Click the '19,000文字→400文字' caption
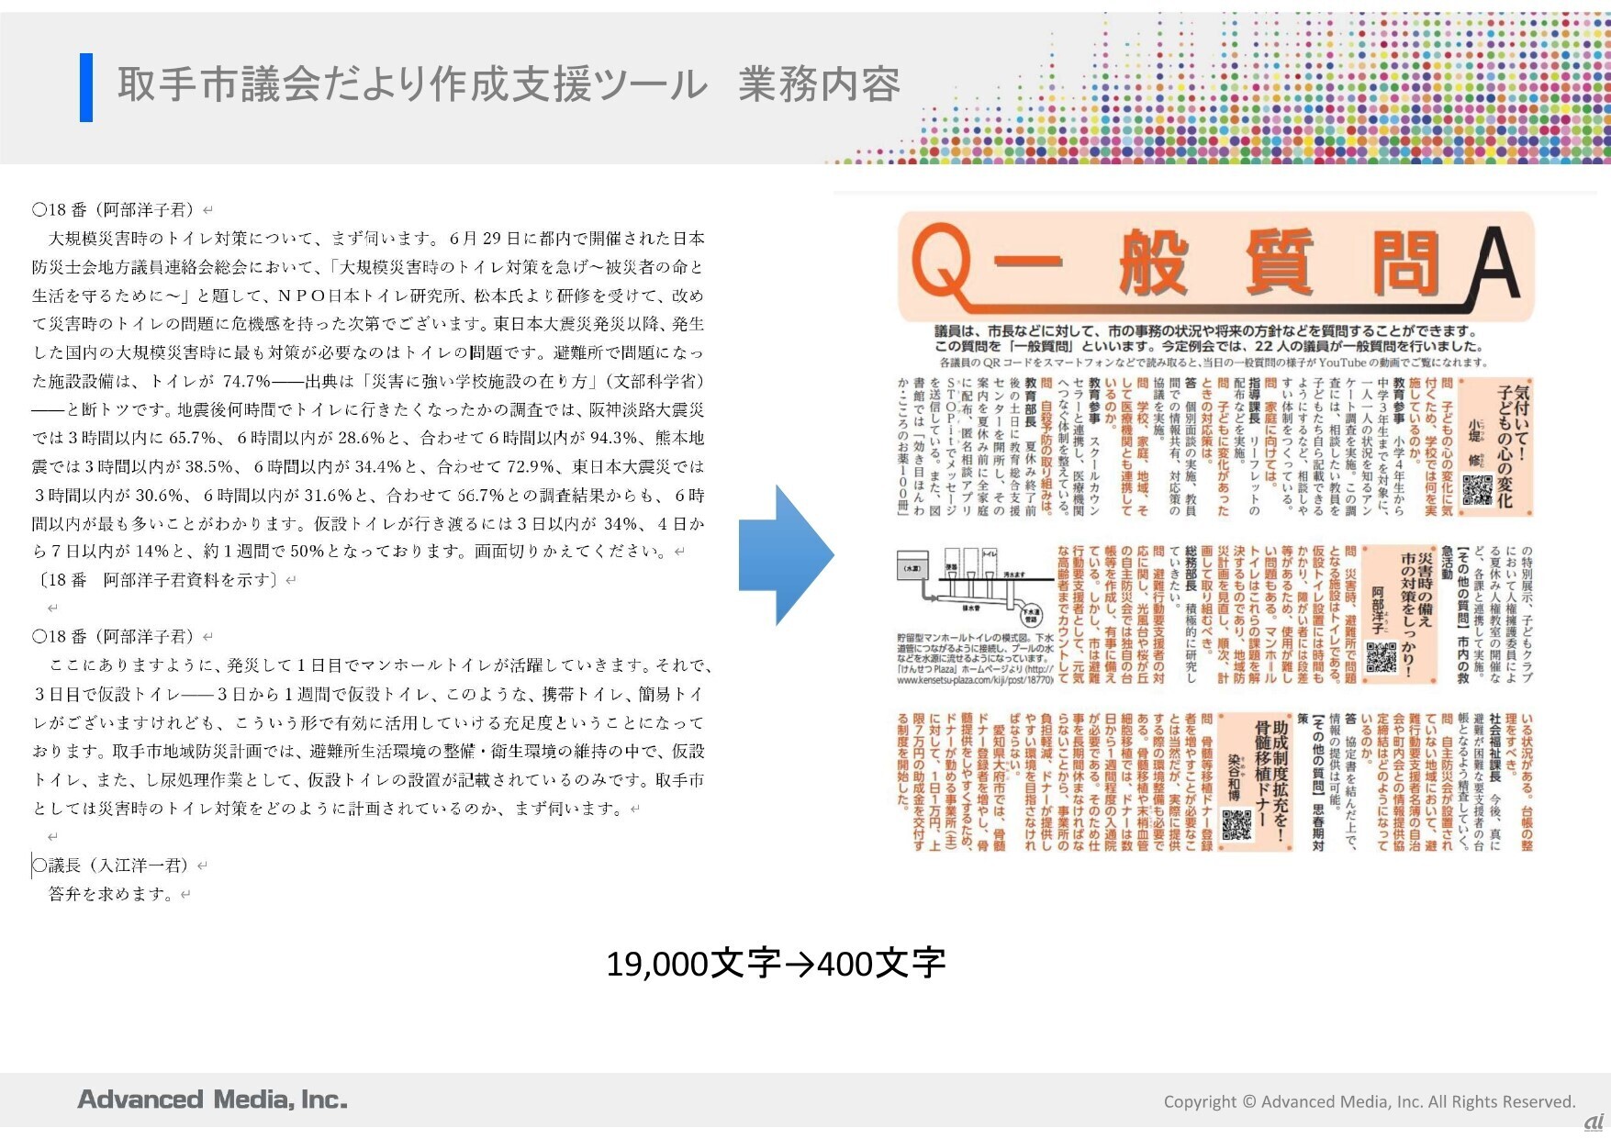Viewport: 1611px width, 1139px height. 776,964
